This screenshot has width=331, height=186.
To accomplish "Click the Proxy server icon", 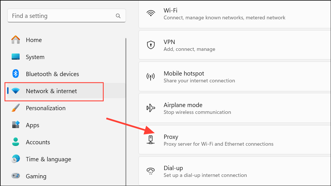I will click(x=151, y=140).
